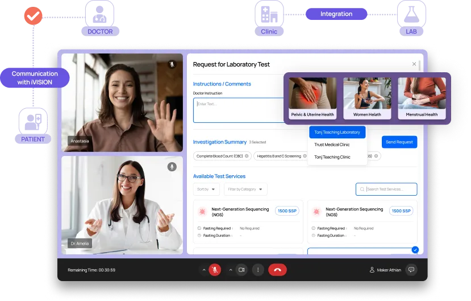
Task: Click the Available Test Services heading
Action: (219, 176)
